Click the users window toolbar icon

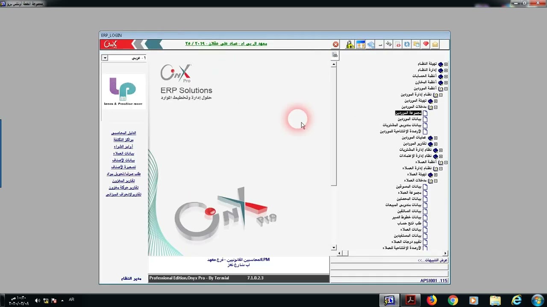(x=360, y=44)
